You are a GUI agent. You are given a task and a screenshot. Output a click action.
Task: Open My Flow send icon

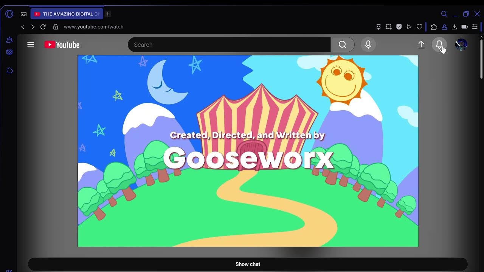coord(409,27)
